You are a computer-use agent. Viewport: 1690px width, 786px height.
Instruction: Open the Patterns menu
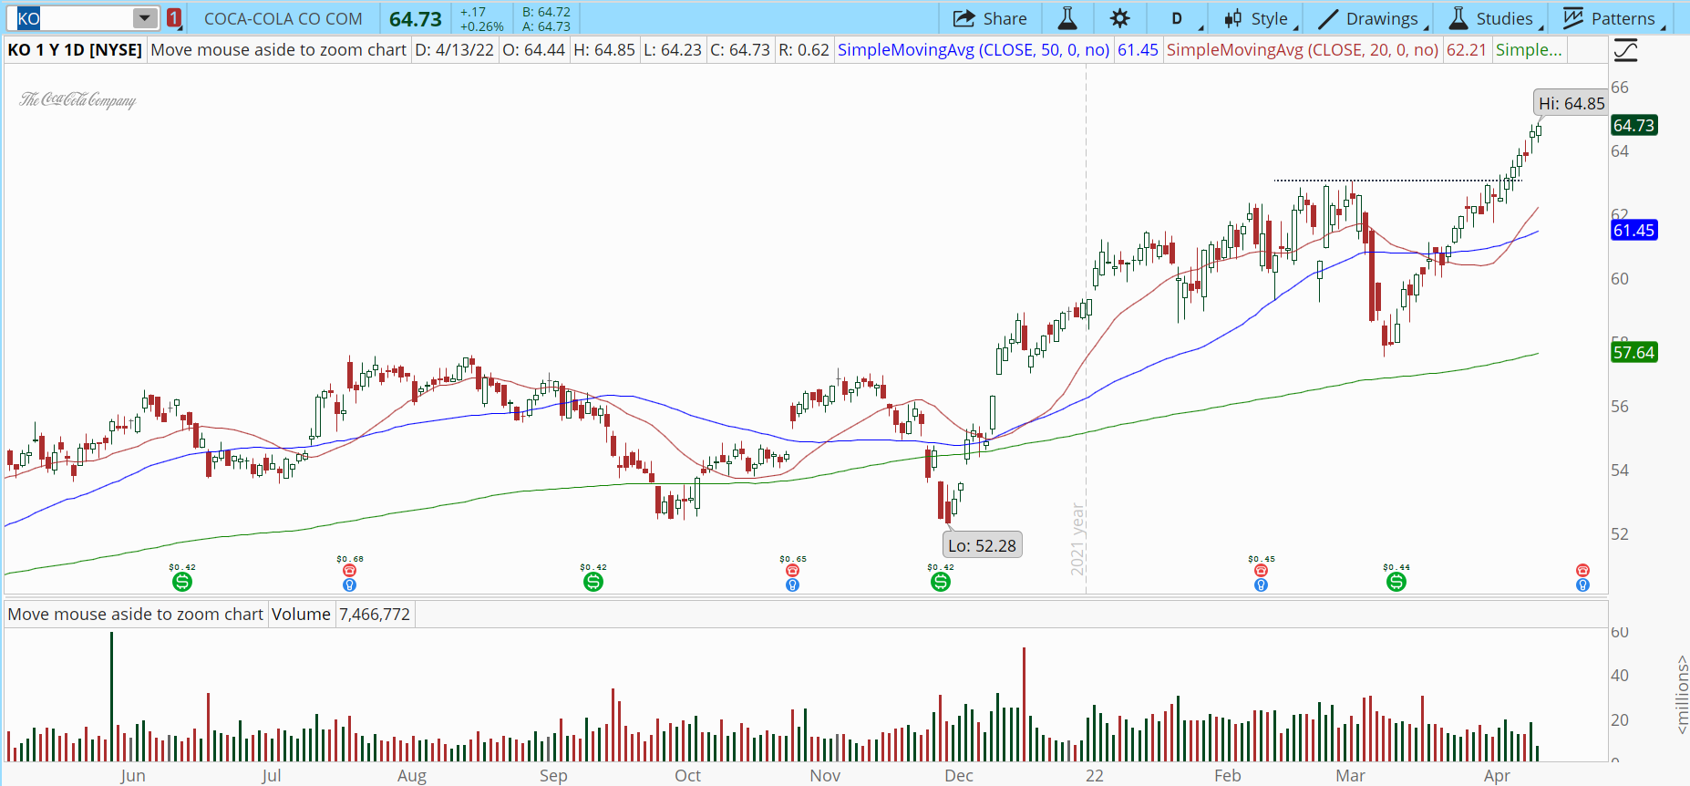pos(1614,18)
